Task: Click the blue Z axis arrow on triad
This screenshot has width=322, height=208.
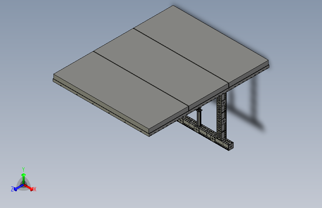Action: point(19,187)
